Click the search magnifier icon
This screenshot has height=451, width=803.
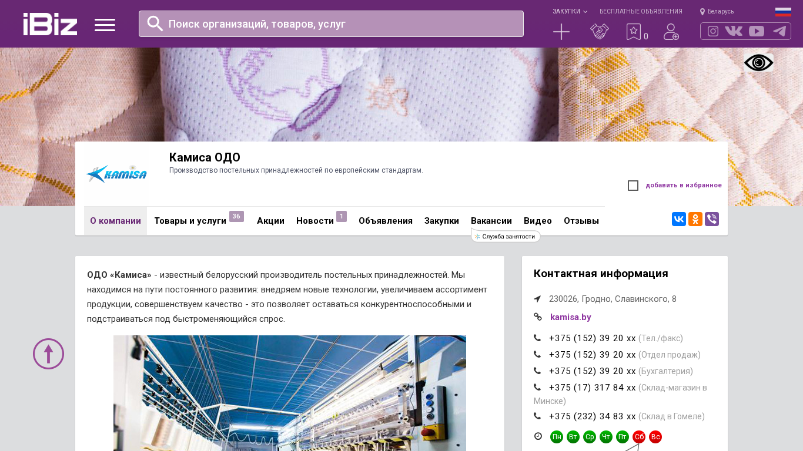pos(155,23)
